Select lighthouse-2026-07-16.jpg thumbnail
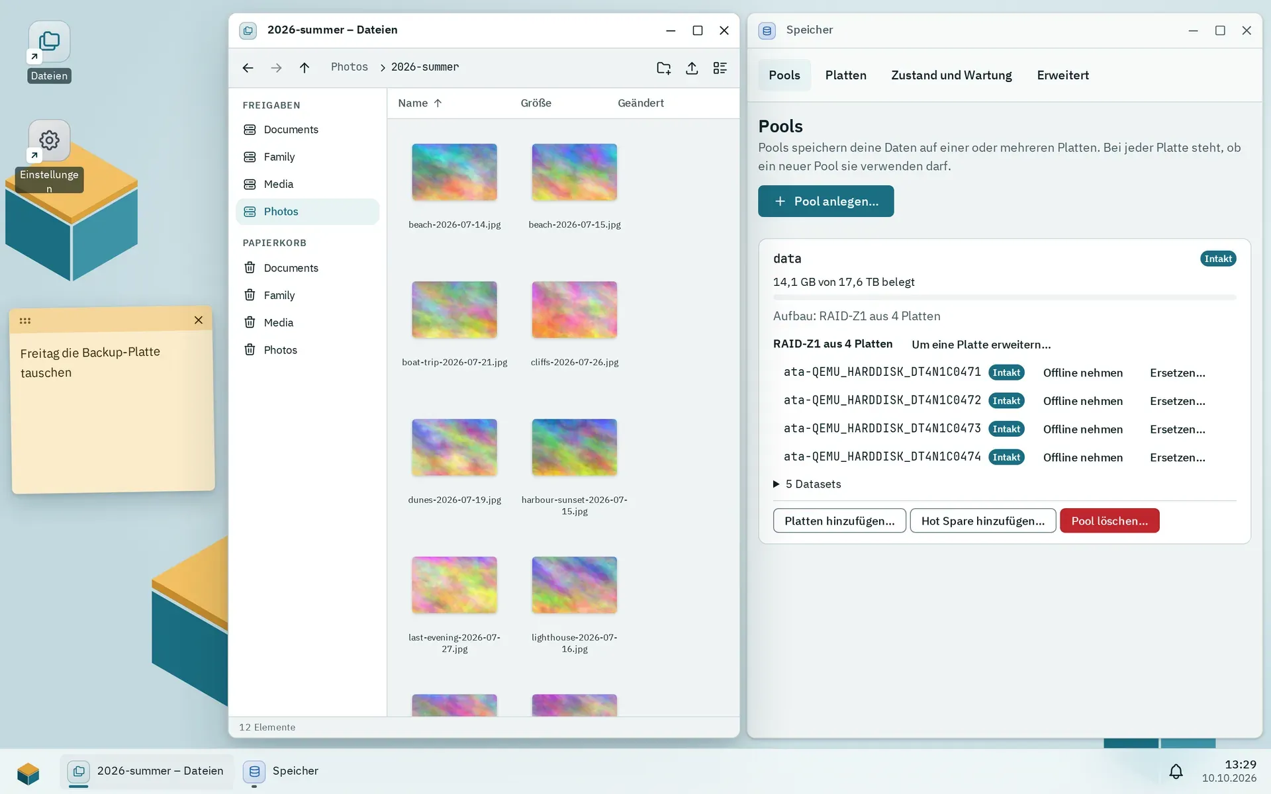 click(x=574, y=585)
